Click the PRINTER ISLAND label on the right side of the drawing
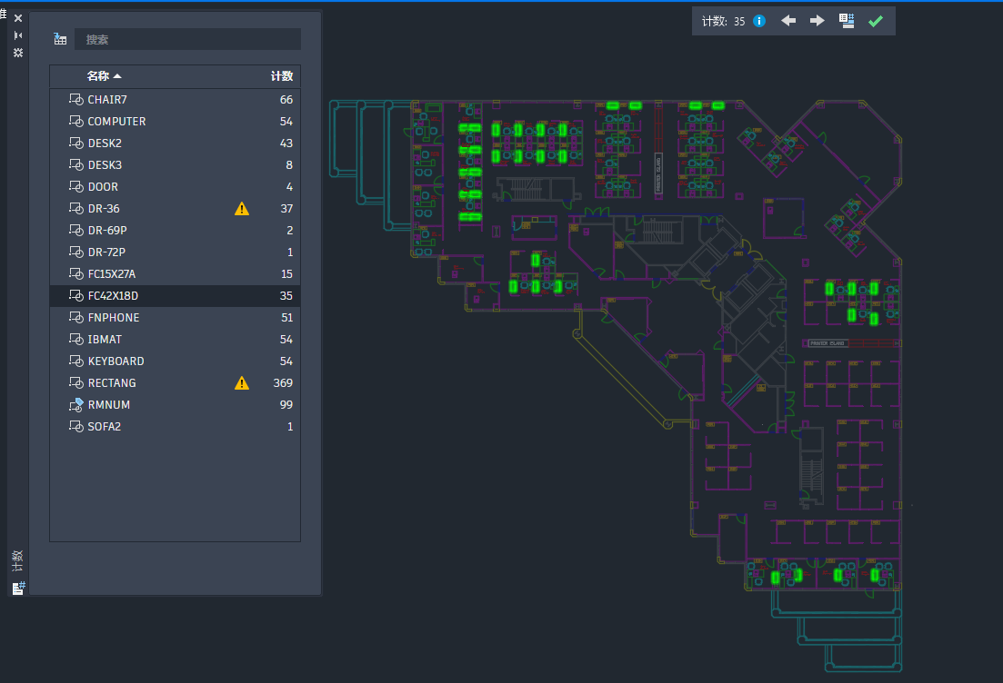Viewport: 1003px width, 683px height. tap(827, 343)
